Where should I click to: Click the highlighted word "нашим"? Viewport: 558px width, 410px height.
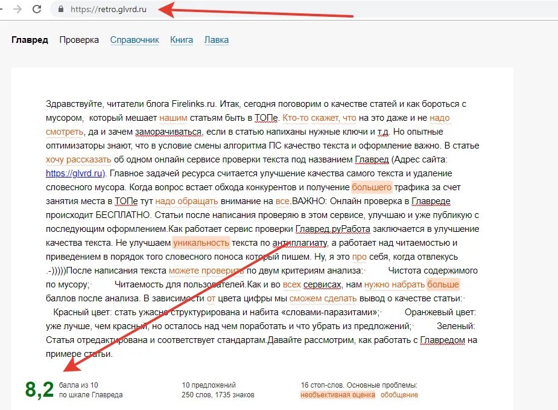coord(173,118)
